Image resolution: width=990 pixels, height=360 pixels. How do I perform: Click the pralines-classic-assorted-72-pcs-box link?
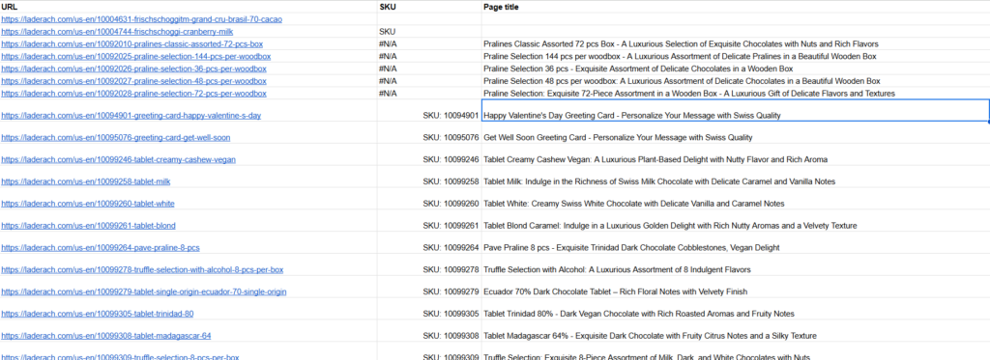[131, 44]
